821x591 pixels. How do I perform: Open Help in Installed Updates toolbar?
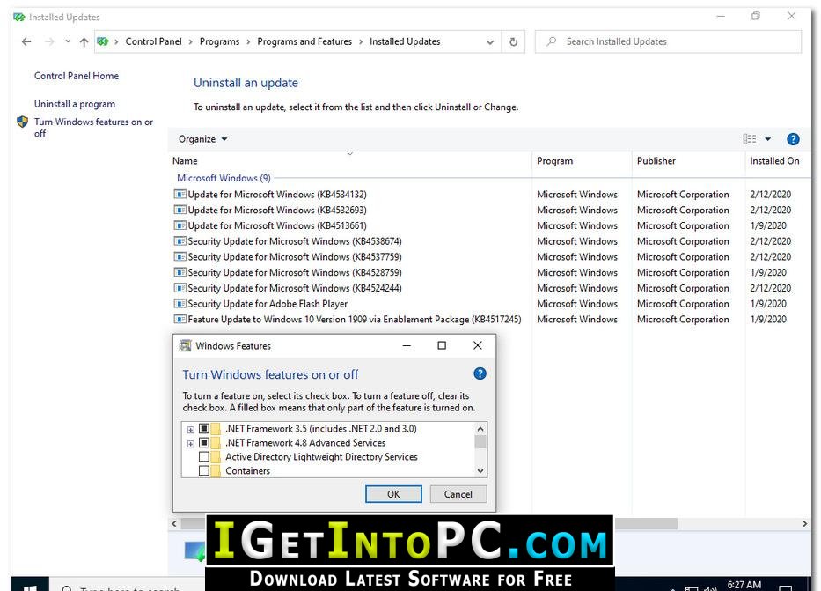tap(793, 139)
